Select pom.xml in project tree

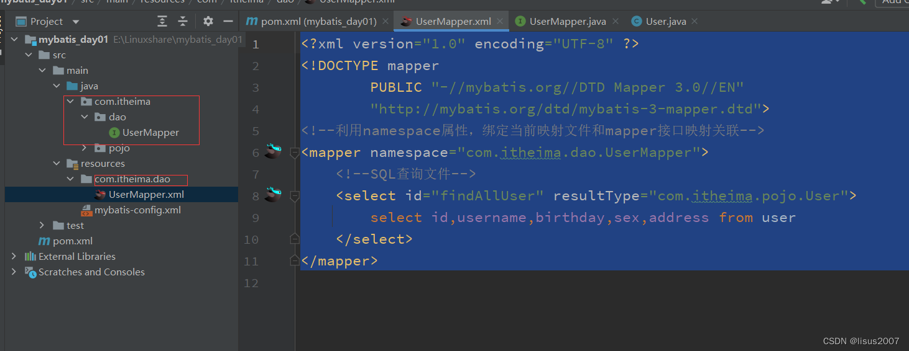point(72,241)
